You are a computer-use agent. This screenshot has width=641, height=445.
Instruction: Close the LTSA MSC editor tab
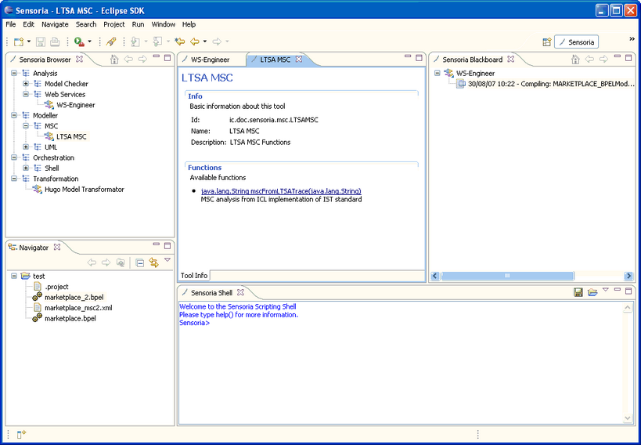click(299, 60)
